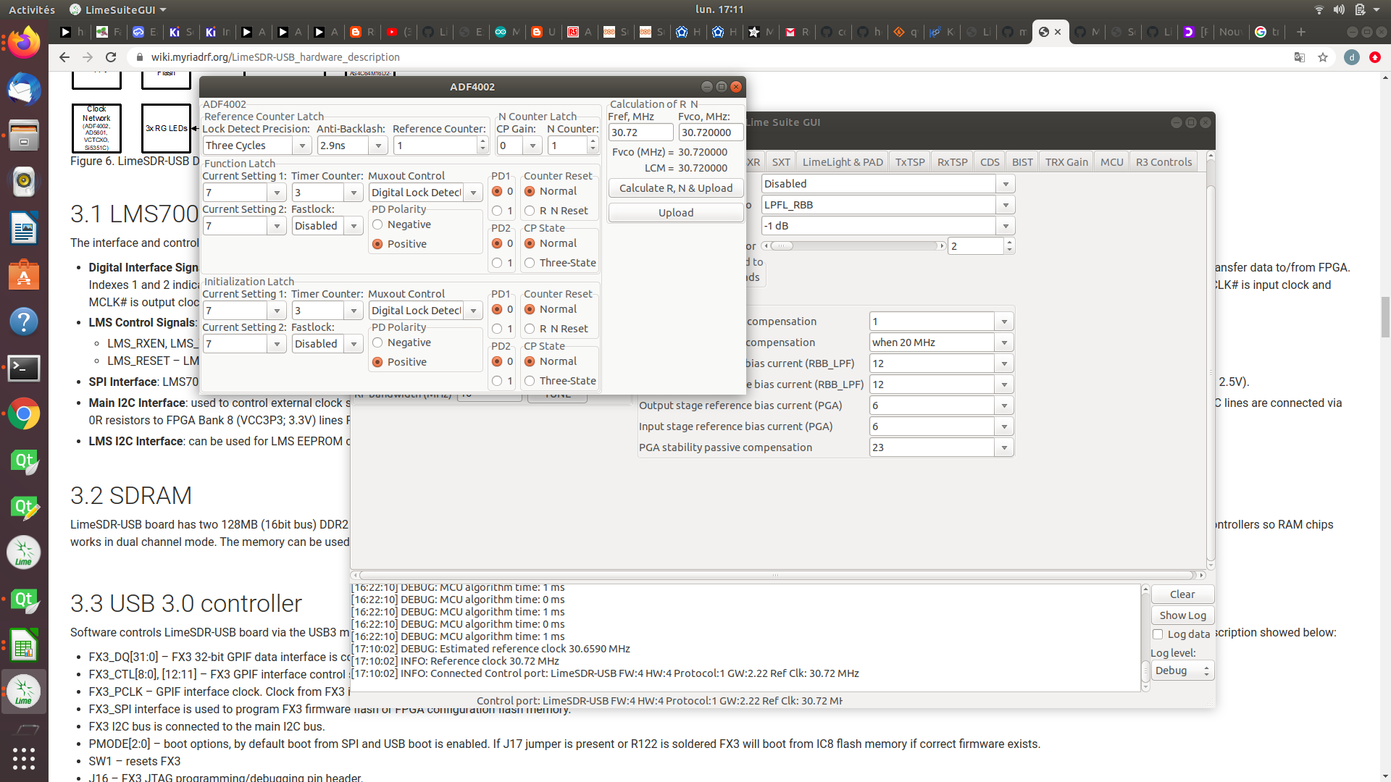Open Google Chrome dock icon
The width and height of the screenshot is (1391, 782).
point(24,414)
